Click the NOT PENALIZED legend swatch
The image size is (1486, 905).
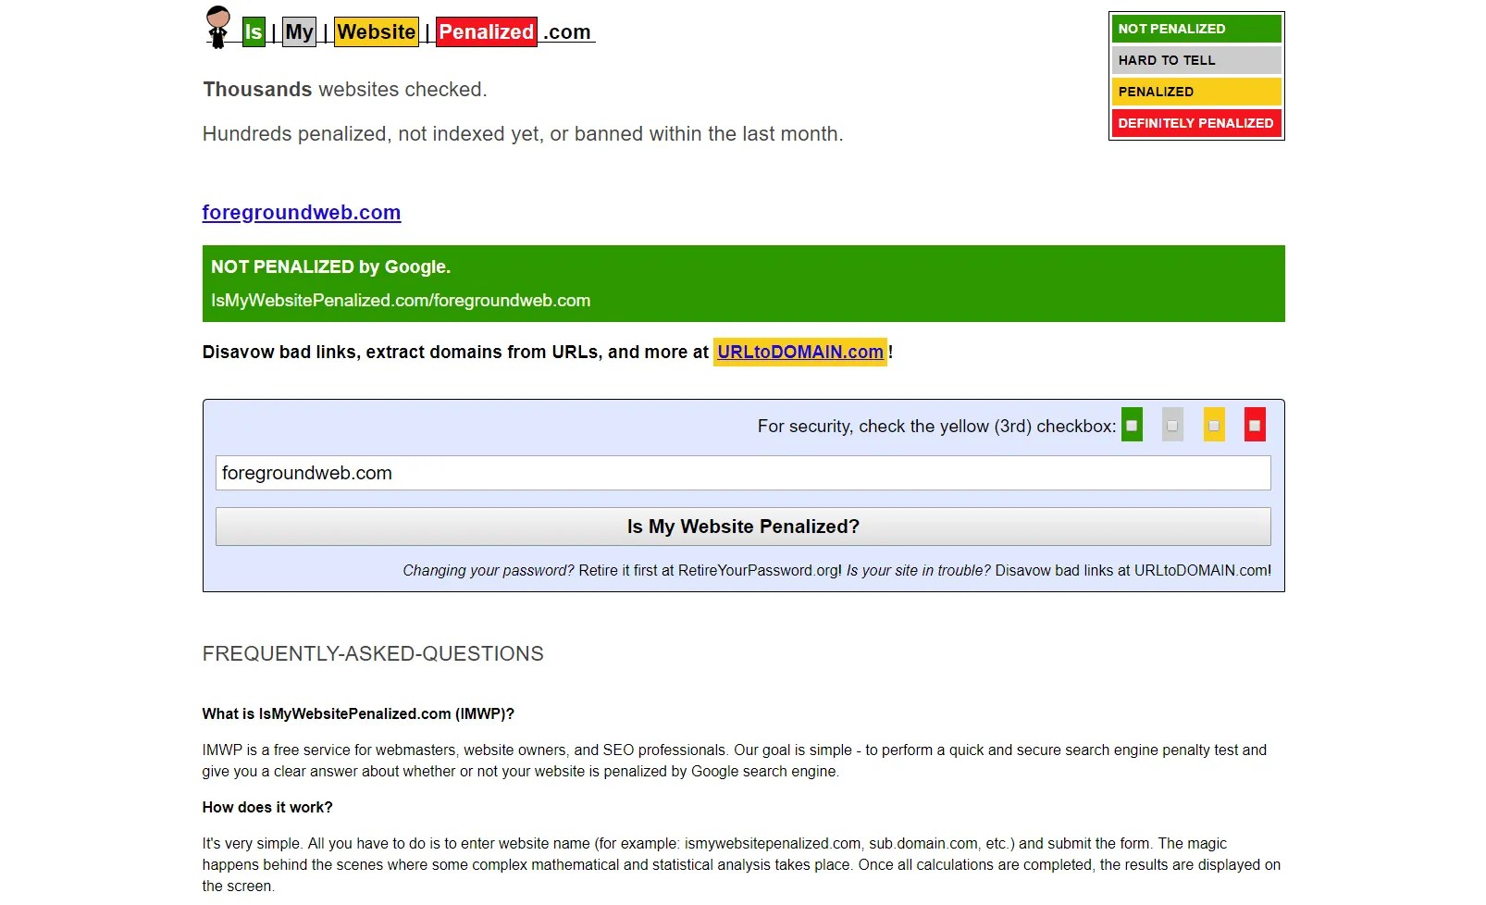pyautogui.click(x=1196, y=29)
